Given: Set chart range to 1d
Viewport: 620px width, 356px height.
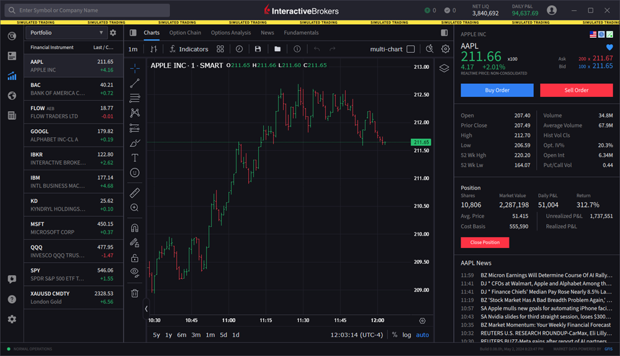Looking at the screenshot, I should (x=236, y=335).
